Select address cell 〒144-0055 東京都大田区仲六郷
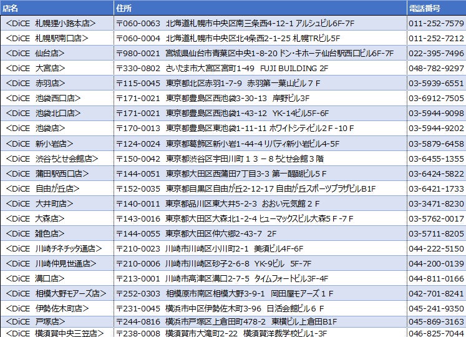The width and height of the screenshot is (466, 337). (x=260, y=234)
